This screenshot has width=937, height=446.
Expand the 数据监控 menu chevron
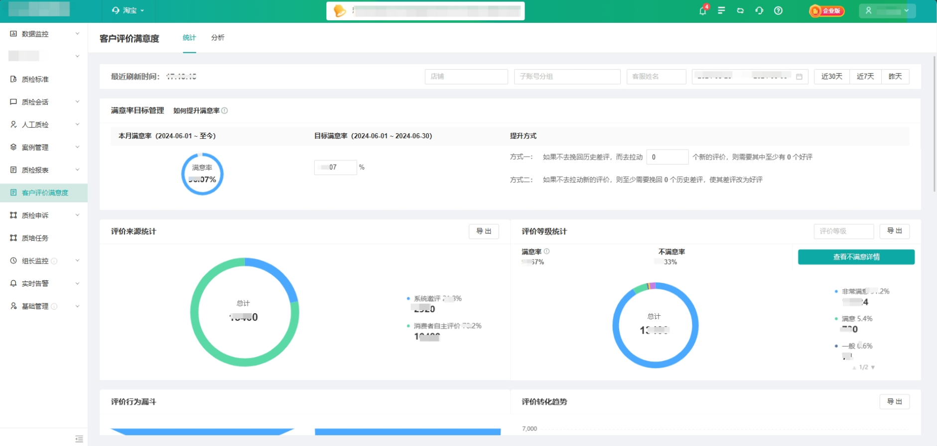click(x=77, y=34)
